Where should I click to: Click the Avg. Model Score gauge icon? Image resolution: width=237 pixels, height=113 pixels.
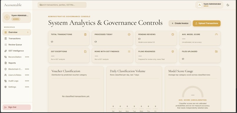[216, 35]
